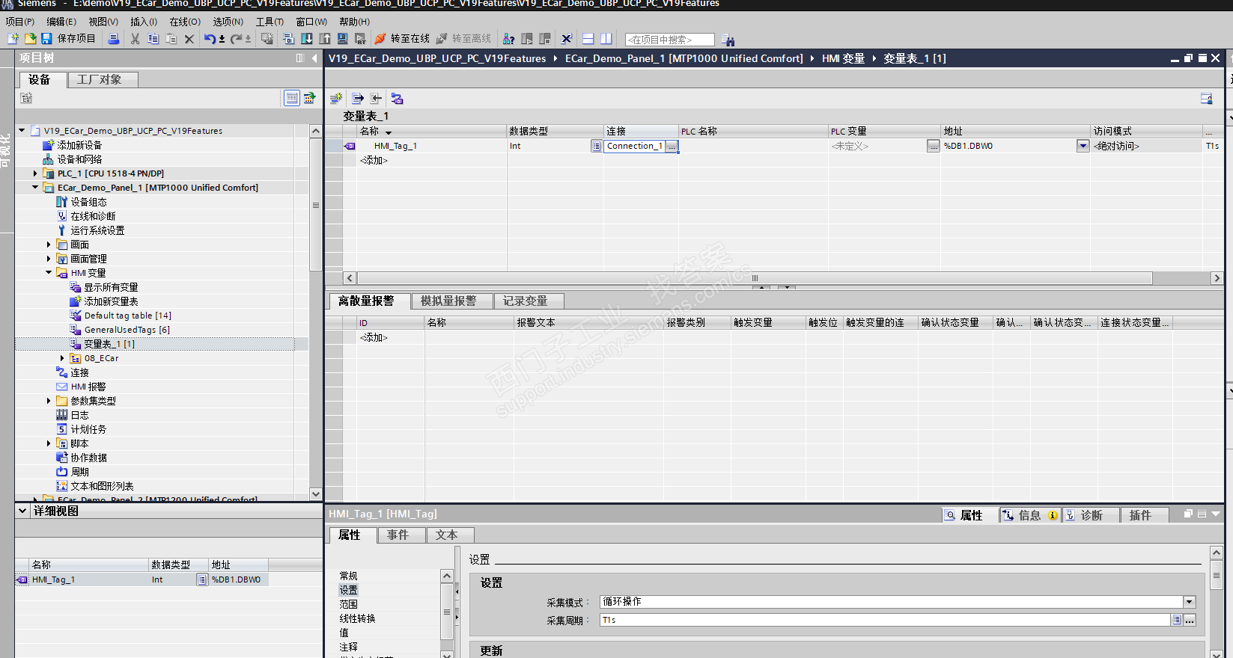Select Default tag table [14]
Screen dimensions: 1233x658
click(x=128, y=316)
